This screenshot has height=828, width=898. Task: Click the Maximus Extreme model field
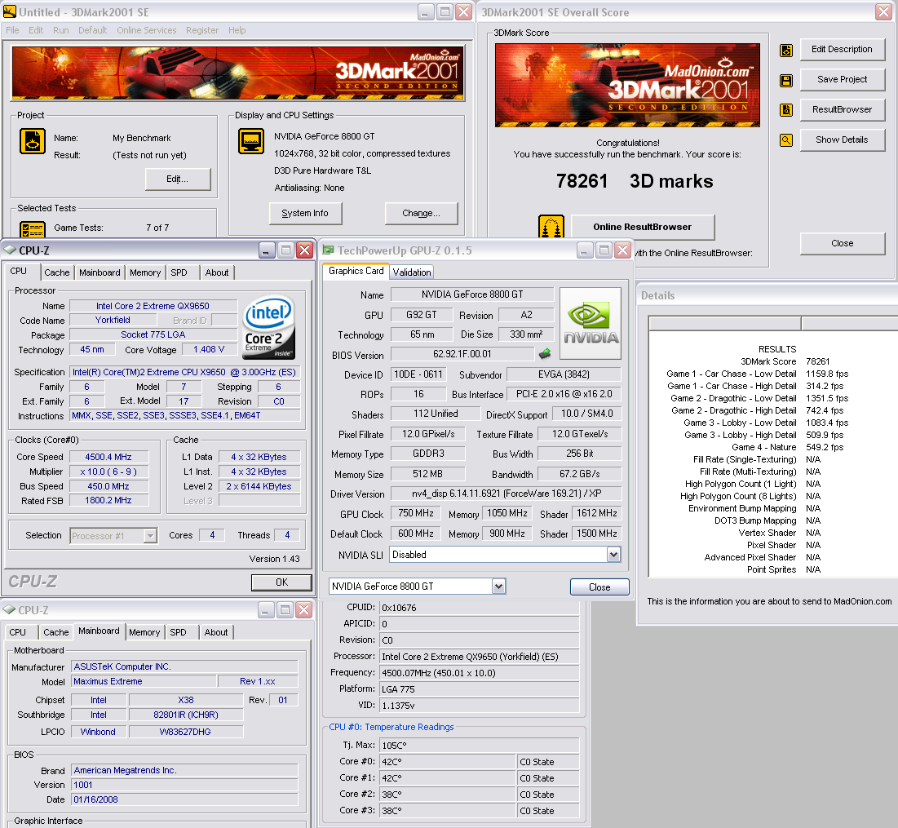tap(144, 681)
